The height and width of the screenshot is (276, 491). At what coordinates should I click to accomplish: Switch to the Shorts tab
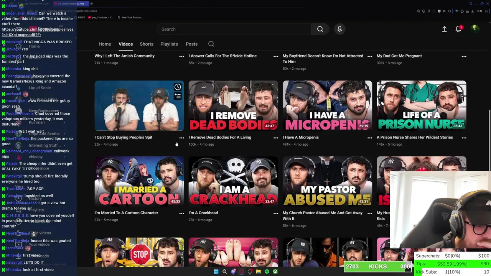point(147,44)
